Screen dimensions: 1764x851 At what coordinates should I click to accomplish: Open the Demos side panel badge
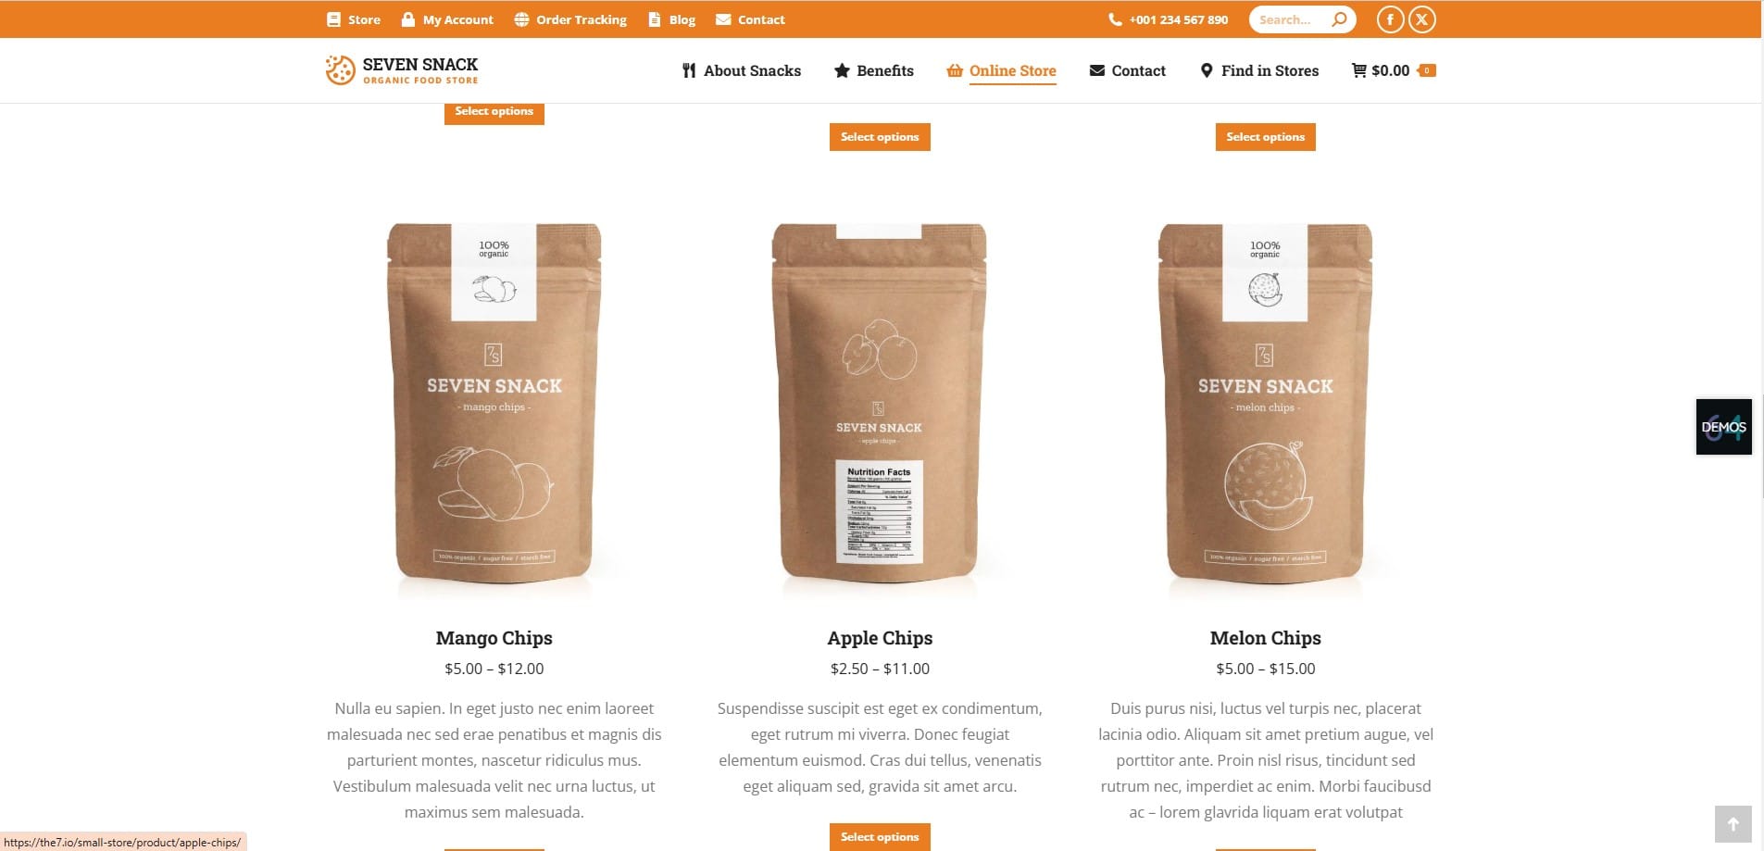point(1723,427)
